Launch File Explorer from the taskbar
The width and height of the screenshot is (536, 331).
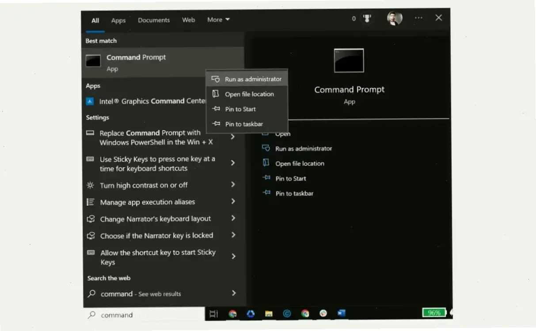(x=269, y=314)
